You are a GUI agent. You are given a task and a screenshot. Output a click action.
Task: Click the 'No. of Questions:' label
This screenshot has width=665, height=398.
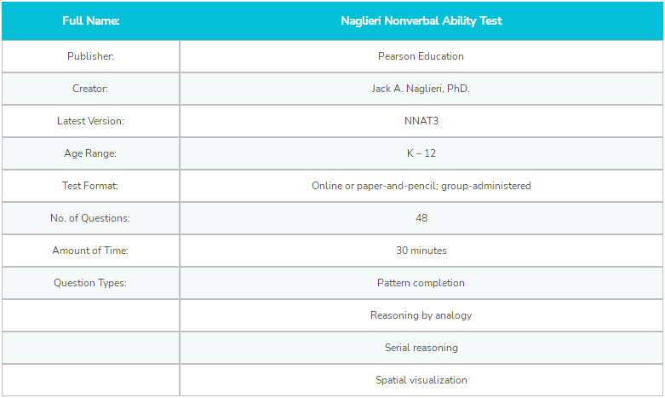tap(90, 218)
